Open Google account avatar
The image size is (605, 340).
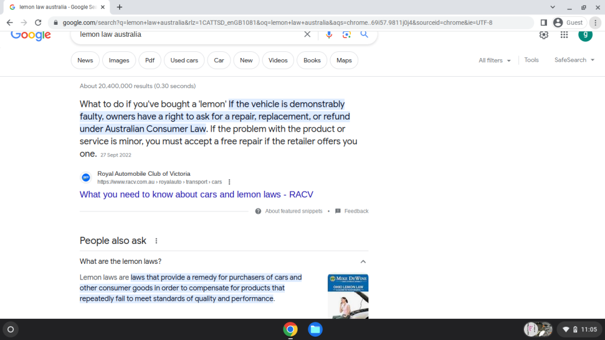point(585,34)
